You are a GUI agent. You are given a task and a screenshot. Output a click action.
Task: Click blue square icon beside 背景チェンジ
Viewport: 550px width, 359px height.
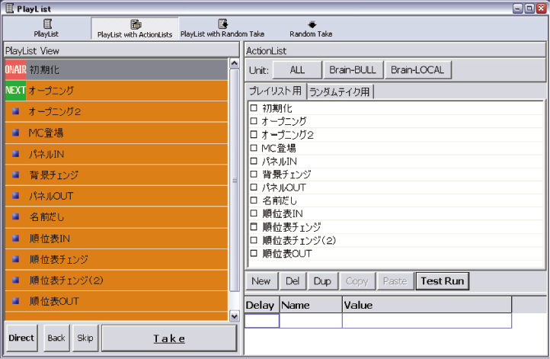15,175
